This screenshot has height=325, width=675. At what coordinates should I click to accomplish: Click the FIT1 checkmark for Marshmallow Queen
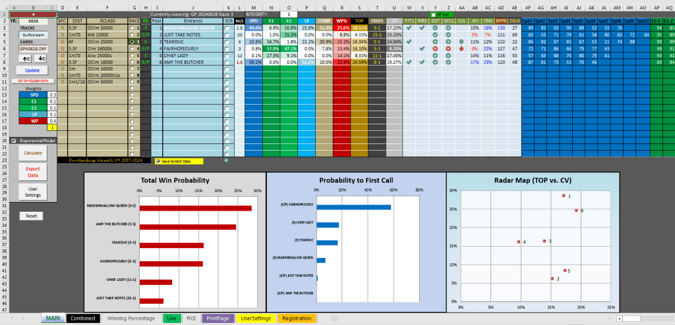pyautogui.click(x=409, y=28)
